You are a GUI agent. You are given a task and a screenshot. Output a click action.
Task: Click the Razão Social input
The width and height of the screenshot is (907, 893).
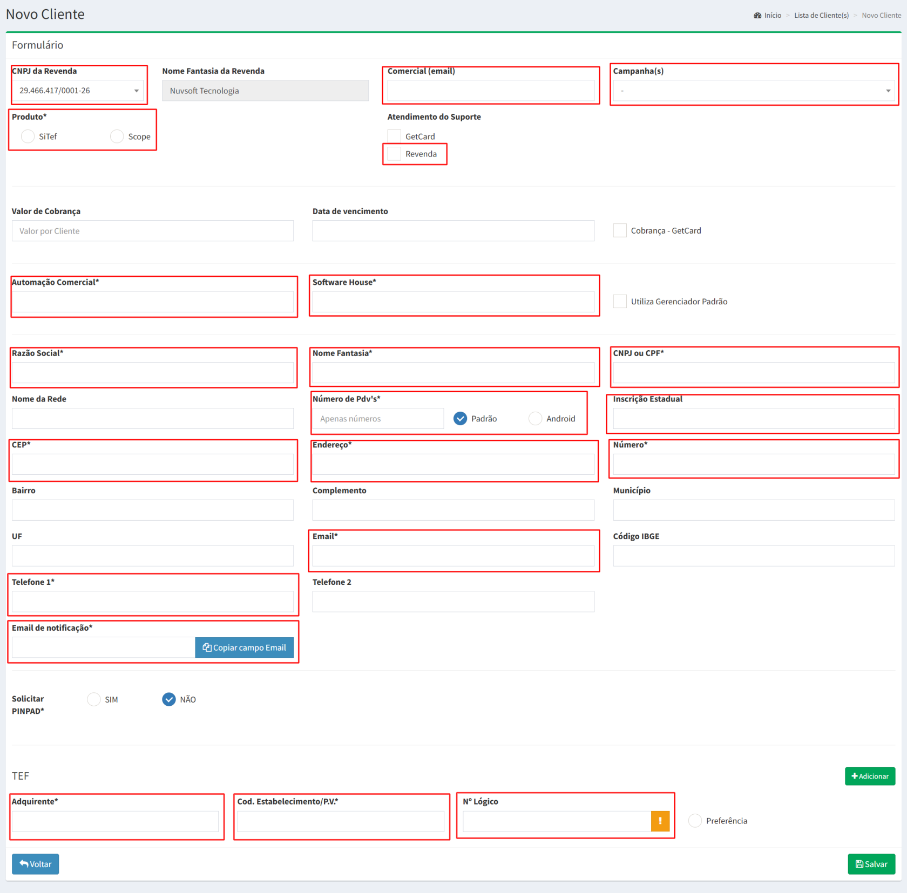point(153,372)
